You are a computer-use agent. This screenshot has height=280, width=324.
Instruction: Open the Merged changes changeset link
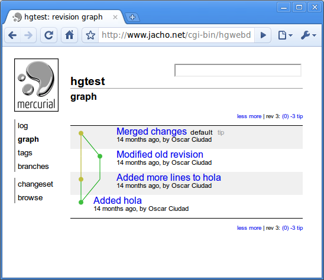(x=152, y=131)
